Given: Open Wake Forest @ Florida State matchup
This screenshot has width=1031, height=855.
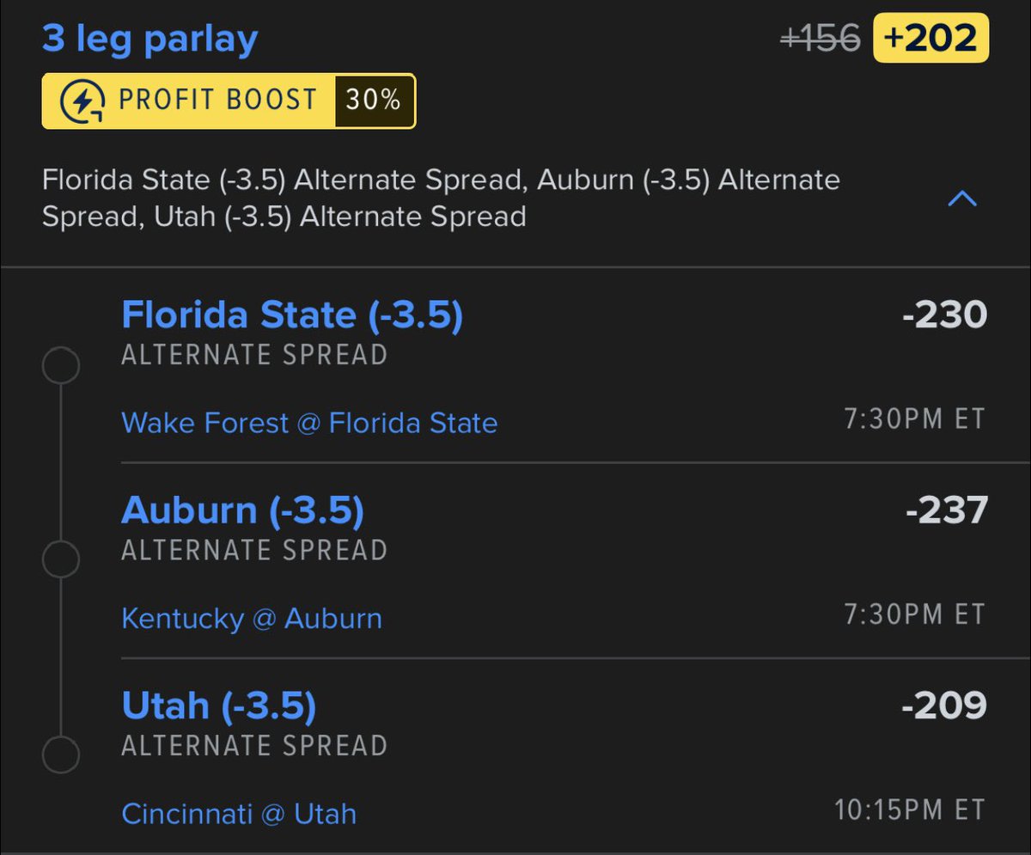Looking at the screenshot, I should tap(309, 423).
